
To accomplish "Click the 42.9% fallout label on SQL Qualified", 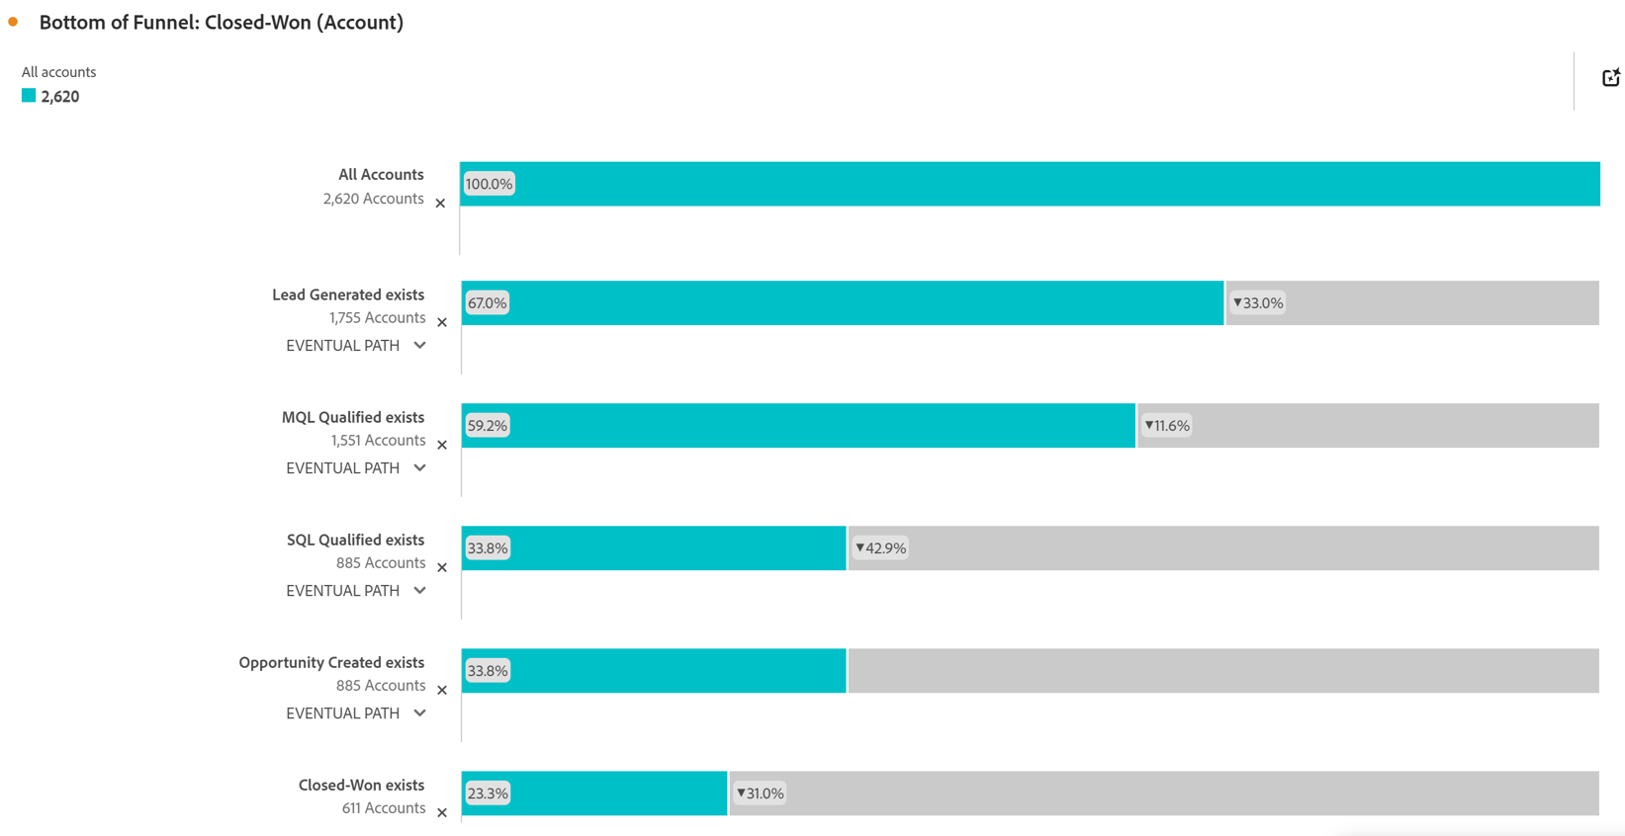I will 880,548.
